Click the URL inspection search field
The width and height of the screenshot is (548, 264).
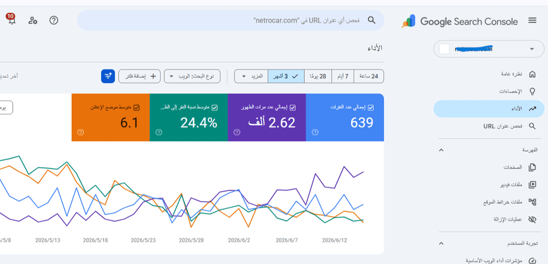click(x=231, y=20)
